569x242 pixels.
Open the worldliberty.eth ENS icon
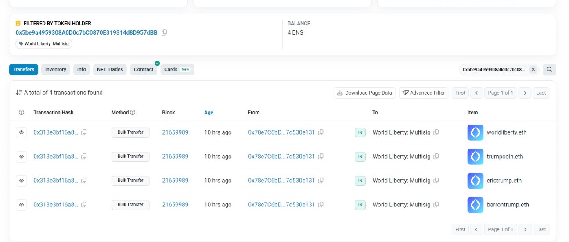point(475,132)
